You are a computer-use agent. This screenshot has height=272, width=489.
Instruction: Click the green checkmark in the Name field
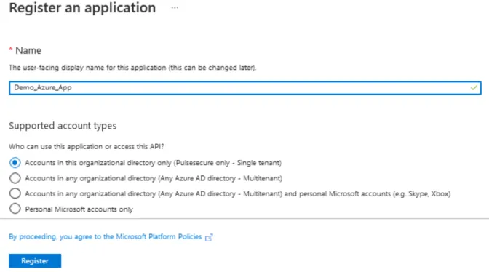click(x=474, y=88)
